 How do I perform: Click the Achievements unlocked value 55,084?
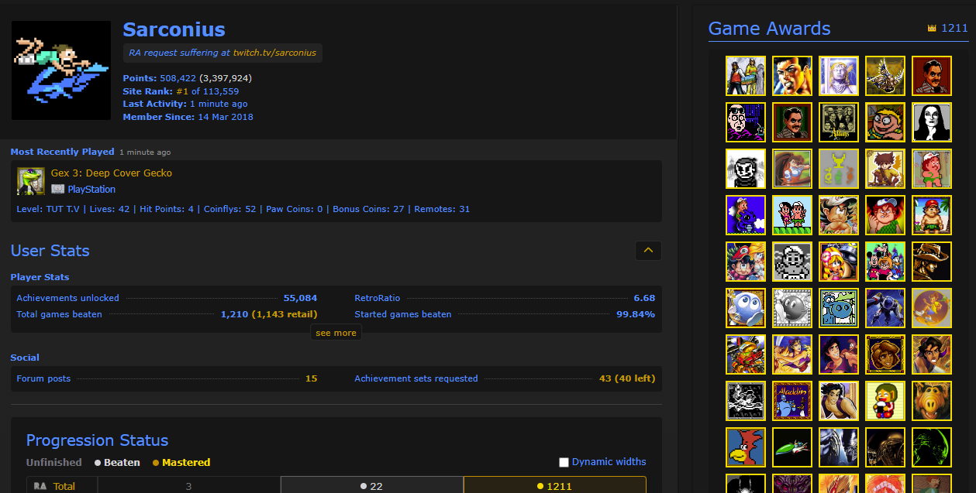click(300, 298)
